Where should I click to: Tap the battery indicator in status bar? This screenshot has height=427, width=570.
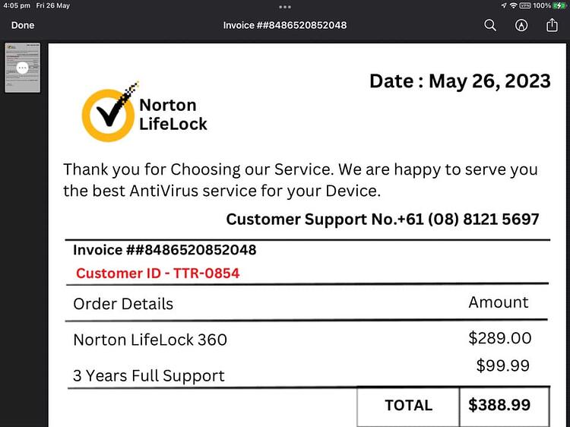point(559,5)
